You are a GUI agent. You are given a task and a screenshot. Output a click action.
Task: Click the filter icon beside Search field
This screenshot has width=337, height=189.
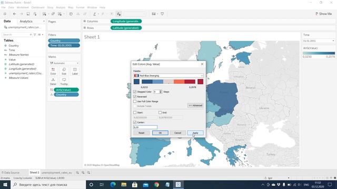35,35
